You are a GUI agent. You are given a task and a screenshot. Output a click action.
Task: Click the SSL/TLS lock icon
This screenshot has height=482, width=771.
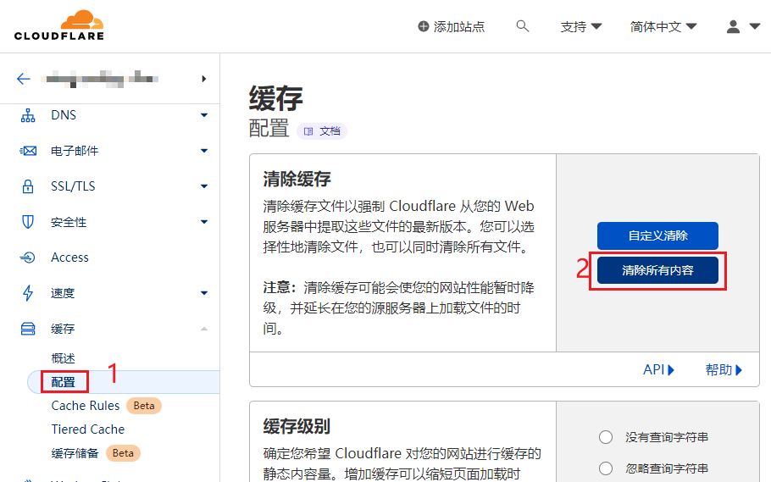[x=28, y=186]
